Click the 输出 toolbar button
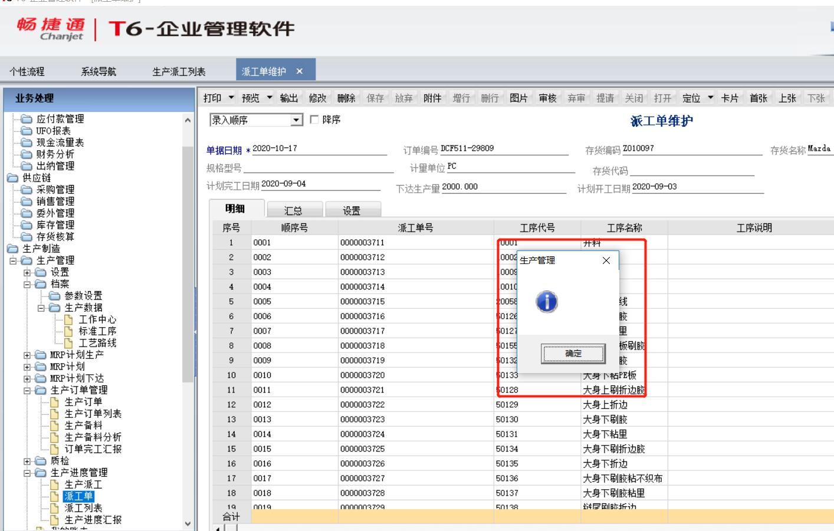Image resolution: width=834 pixels, height=531 pixels. [x=289, y=98]
